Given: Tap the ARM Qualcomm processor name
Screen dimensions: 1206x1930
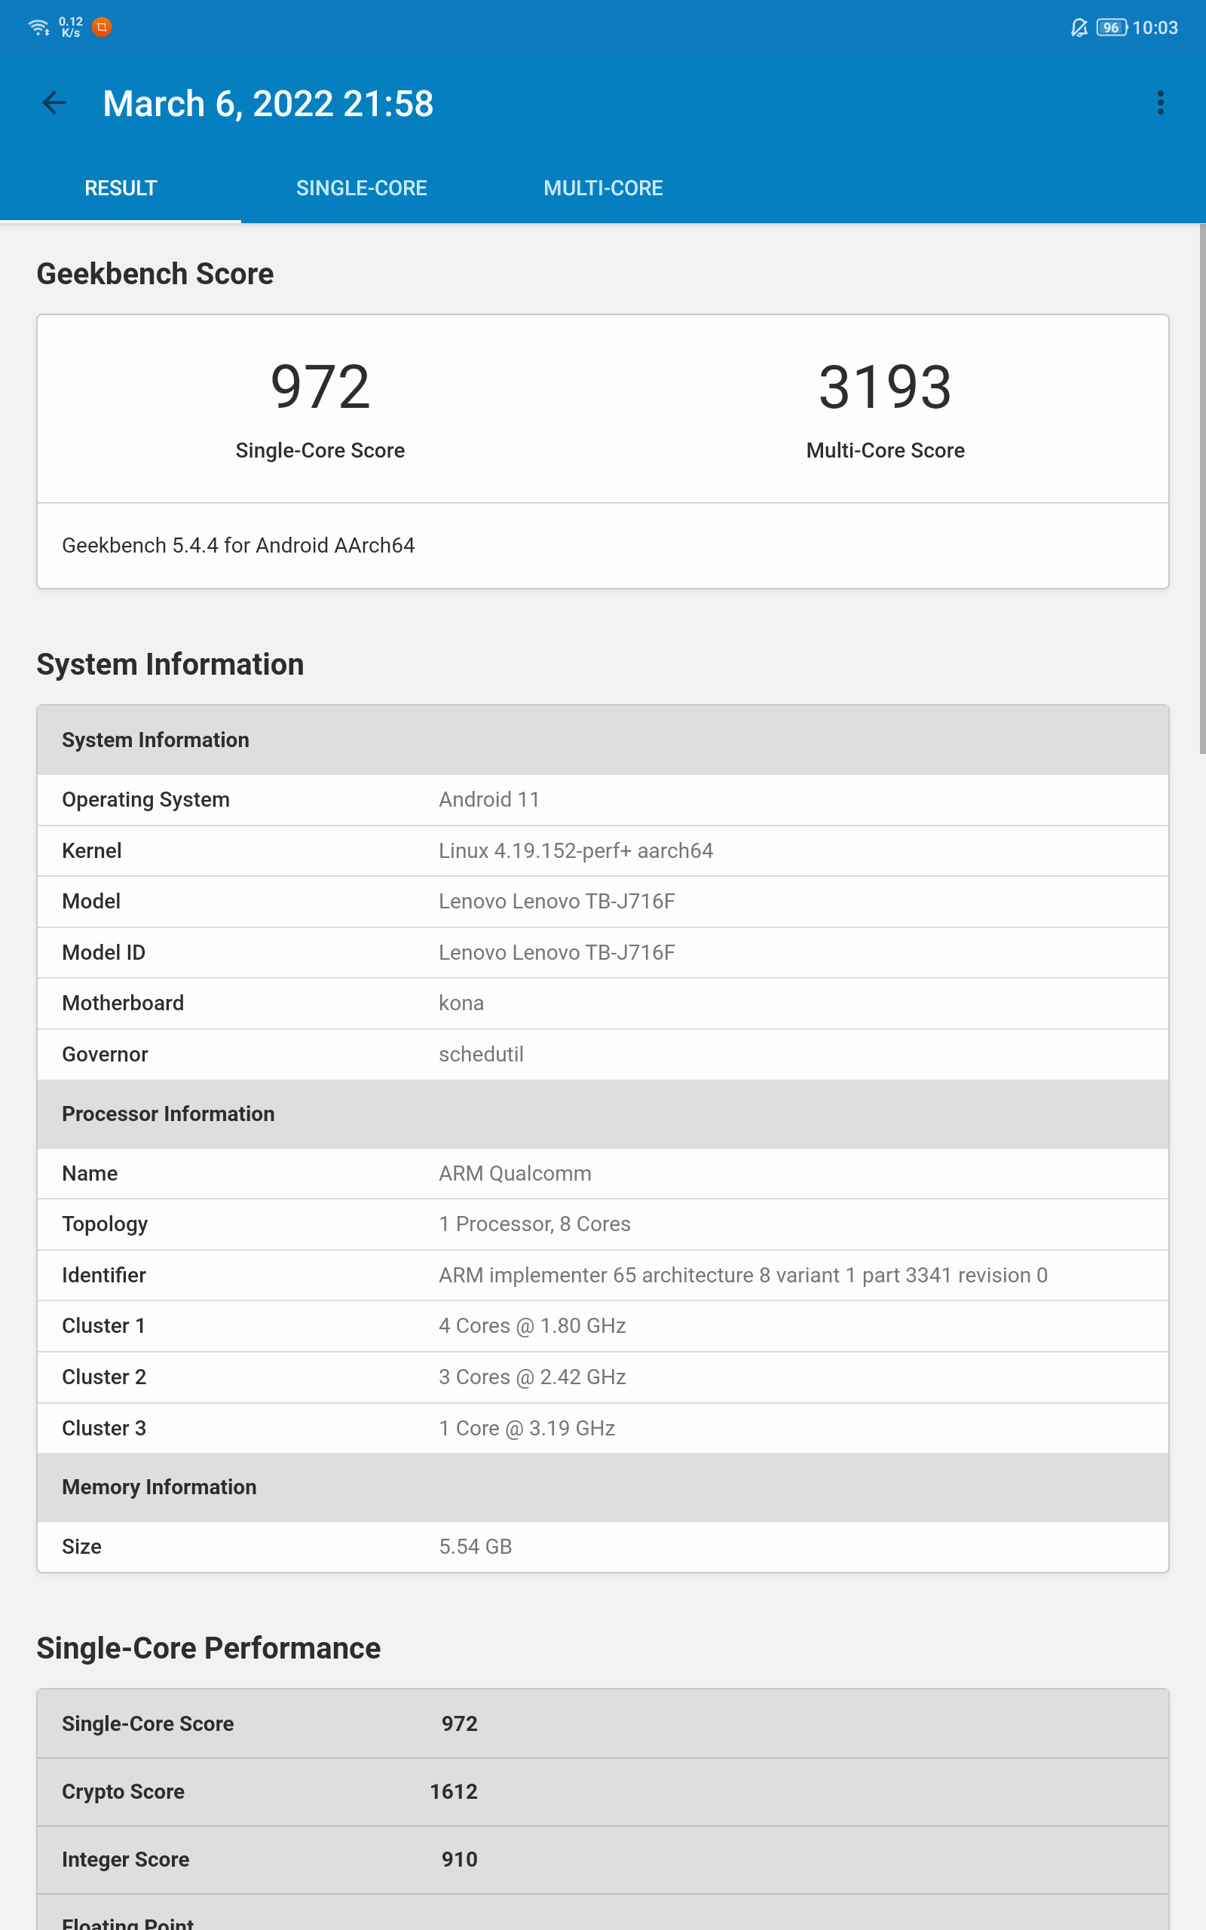Looking at the screenshot, I should 516,1173.
